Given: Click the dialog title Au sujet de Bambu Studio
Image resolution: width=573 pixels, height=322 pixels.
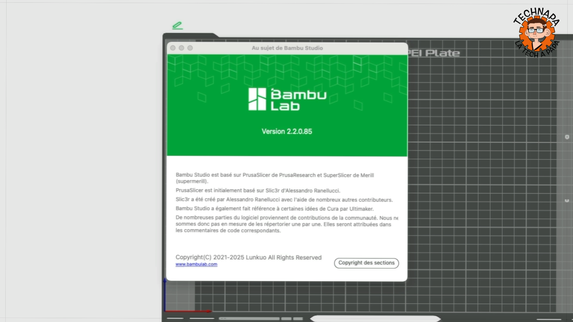Looking at the screenshot, I should click(x=287, y=48).
